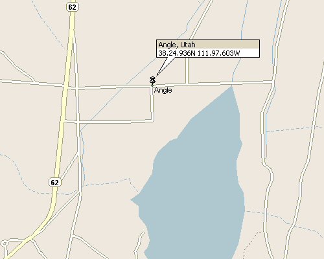Click the road corner south of Angle label

153,120
